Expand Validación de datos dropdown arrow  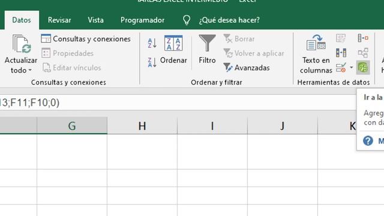coord(352,67)
